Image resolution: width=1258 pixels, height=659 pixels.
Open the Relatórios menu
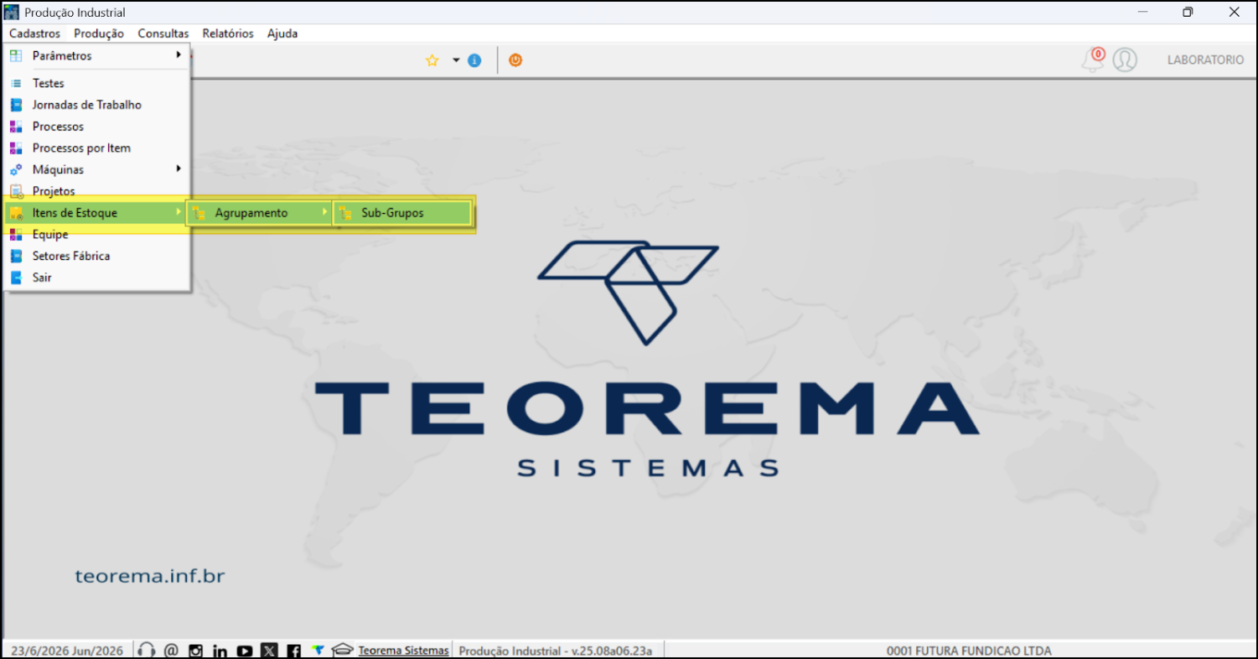coord(228,34)
